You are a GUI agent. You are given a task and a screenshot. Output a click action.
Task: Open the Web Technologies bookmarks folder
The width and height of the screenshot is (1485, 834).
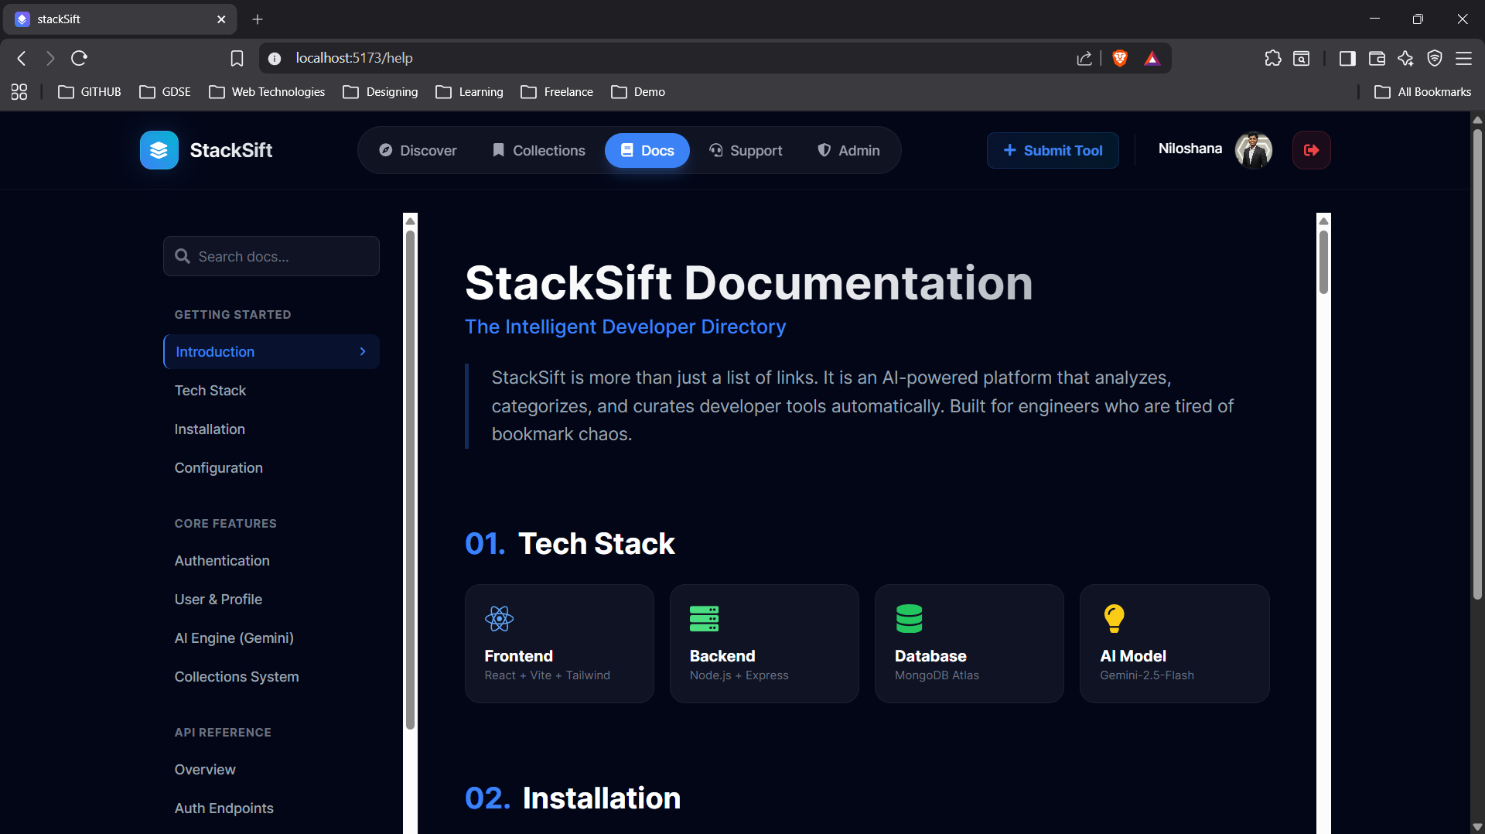point(267,92)
